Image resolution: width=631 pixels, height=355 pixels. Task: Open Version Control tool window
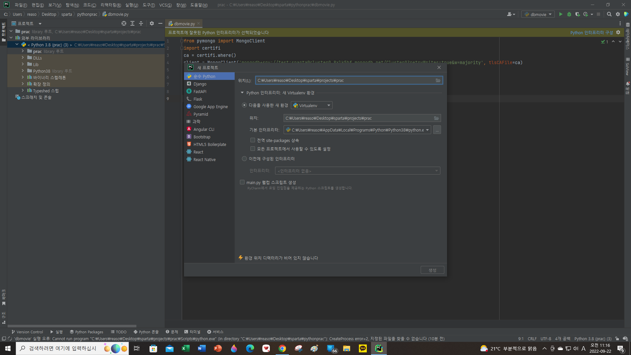pos(27,332)
